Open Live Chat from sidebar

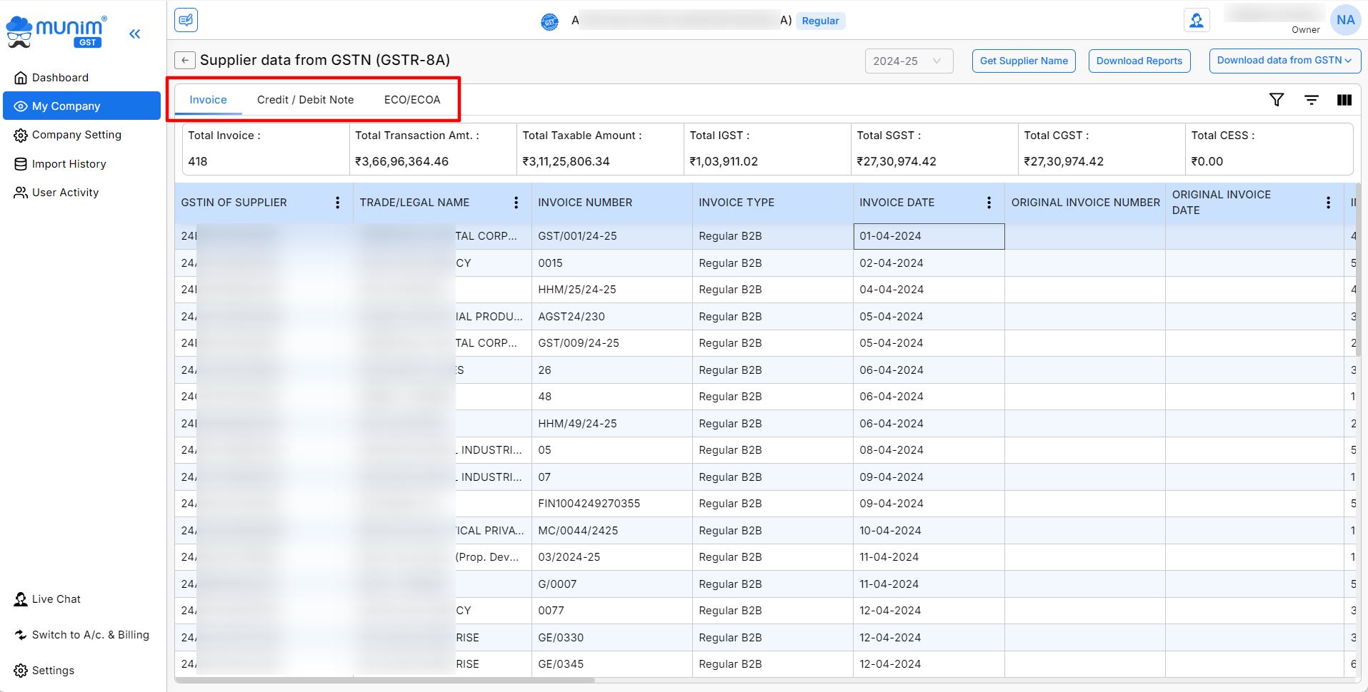[56, 599]
